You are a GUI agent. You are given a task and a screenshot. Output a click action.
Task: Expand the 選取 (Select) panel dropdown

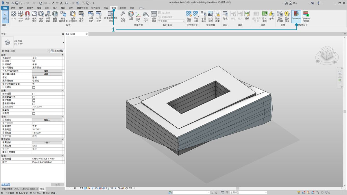(x=5, y=25)
